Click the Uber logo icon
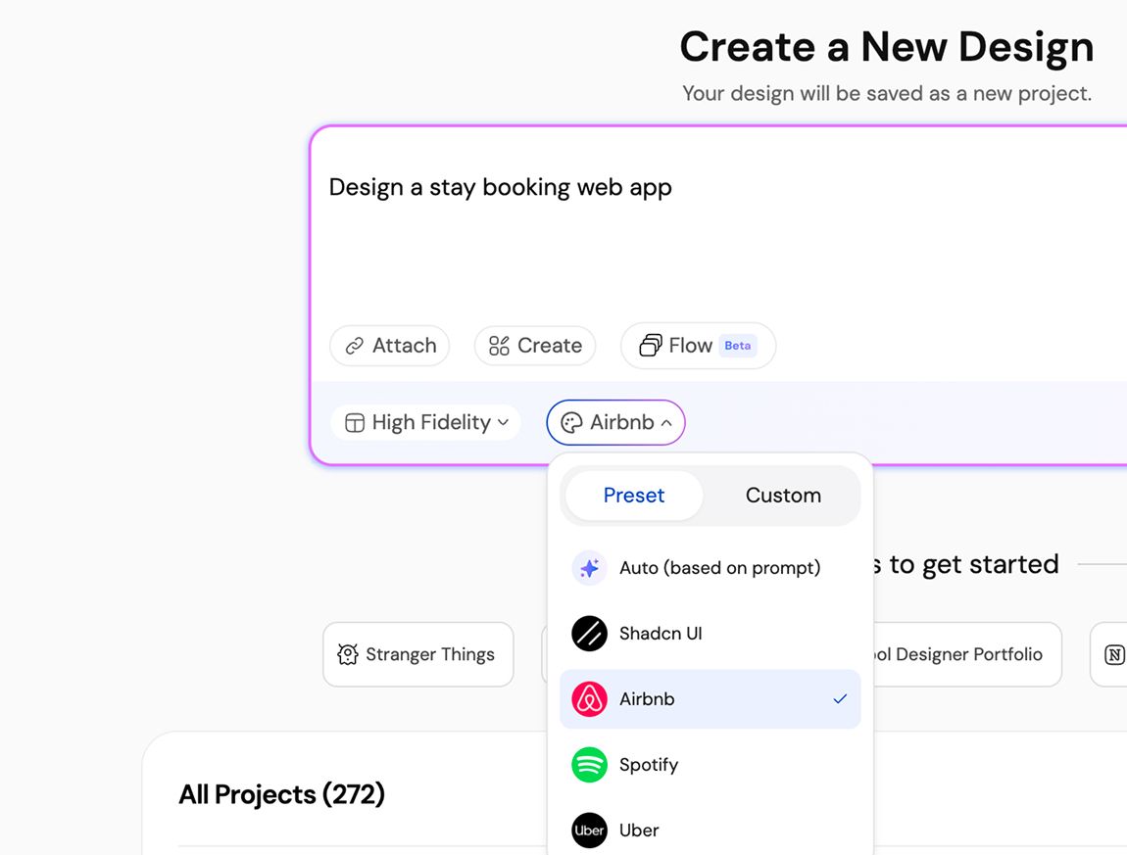1127x855 pixels. tap(589, 831)
